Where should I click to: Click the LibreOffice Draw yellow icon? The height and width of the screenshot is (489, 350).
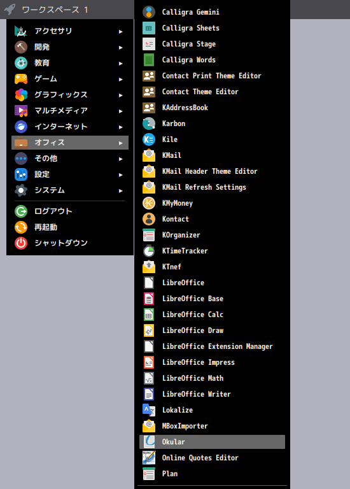(149, 330)
